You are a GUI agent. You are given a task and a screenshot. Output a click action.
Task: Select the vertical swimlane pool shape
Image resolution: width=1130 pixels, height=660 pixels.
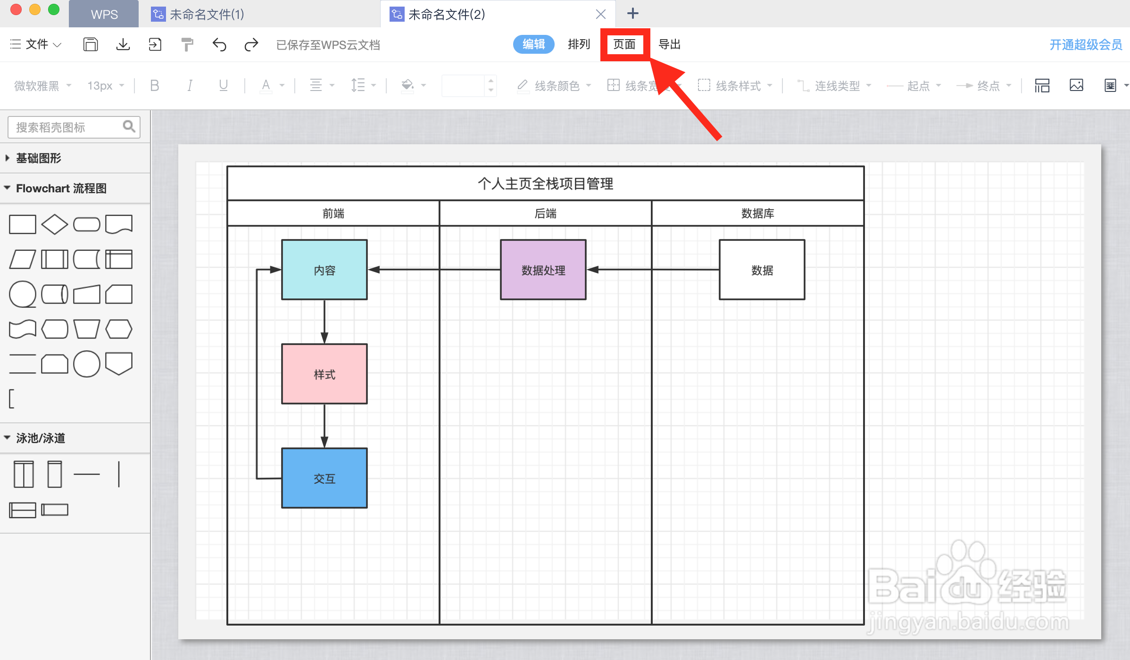[24, 474]
